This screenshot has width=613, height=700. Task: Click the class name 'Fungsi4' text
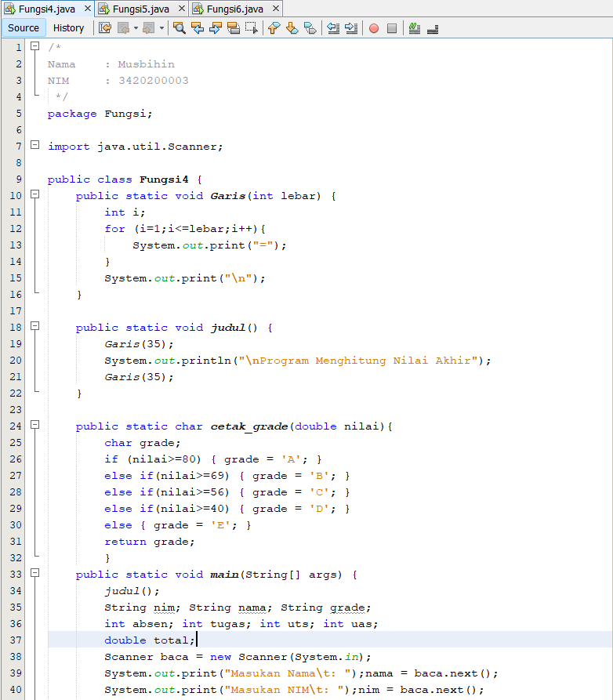(164, 180)
